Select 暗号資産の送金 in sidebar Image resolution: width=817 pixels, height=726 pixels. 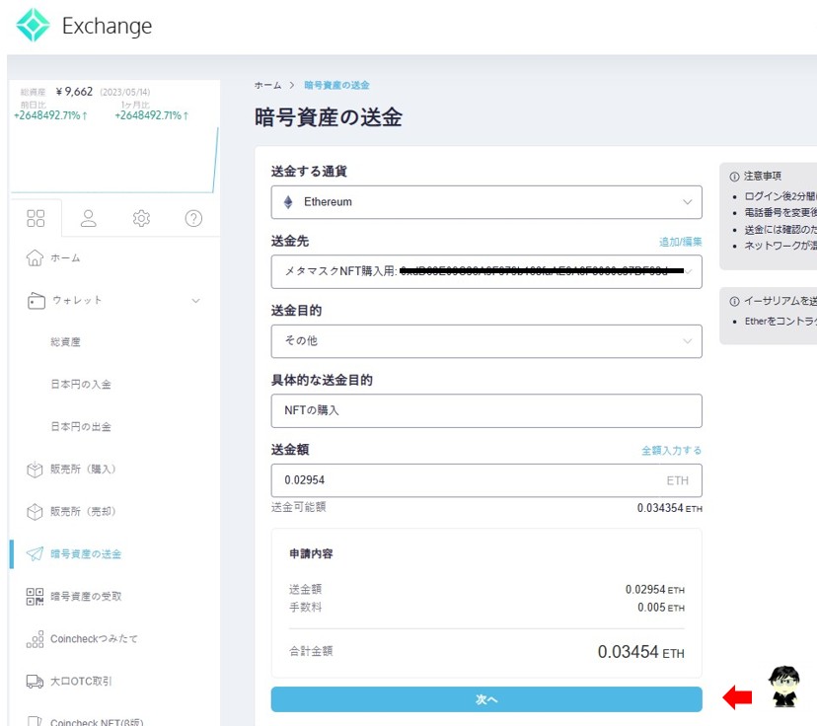(x=86, y=554)
